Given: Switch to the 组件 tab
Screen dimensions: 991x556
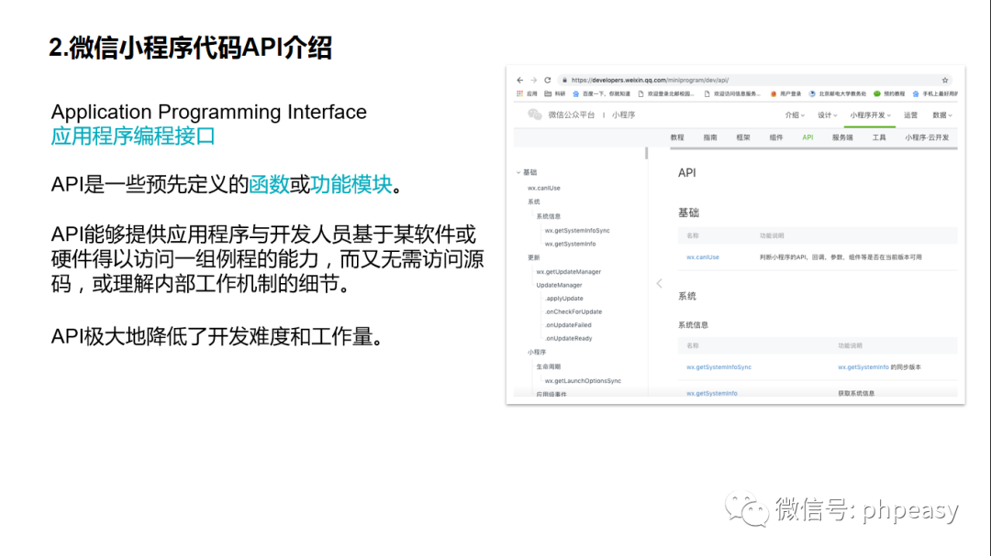Looking at the screenshot, I should [776, 137].
